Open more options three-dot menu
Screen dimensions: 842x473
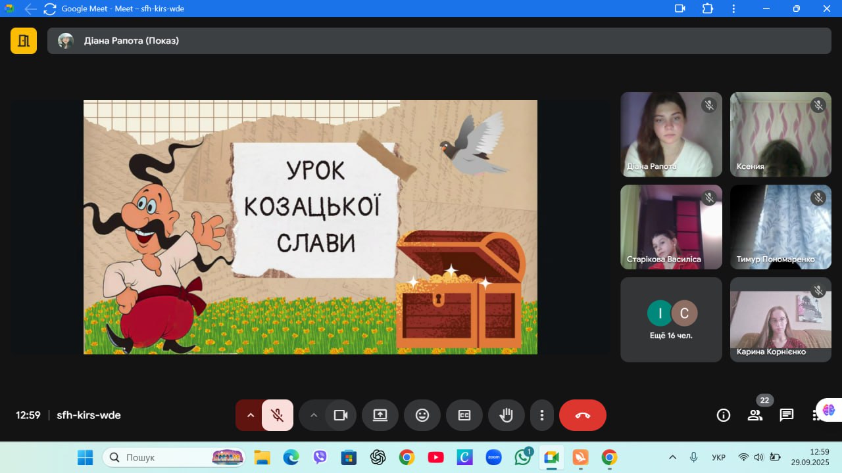coord(542,415)
